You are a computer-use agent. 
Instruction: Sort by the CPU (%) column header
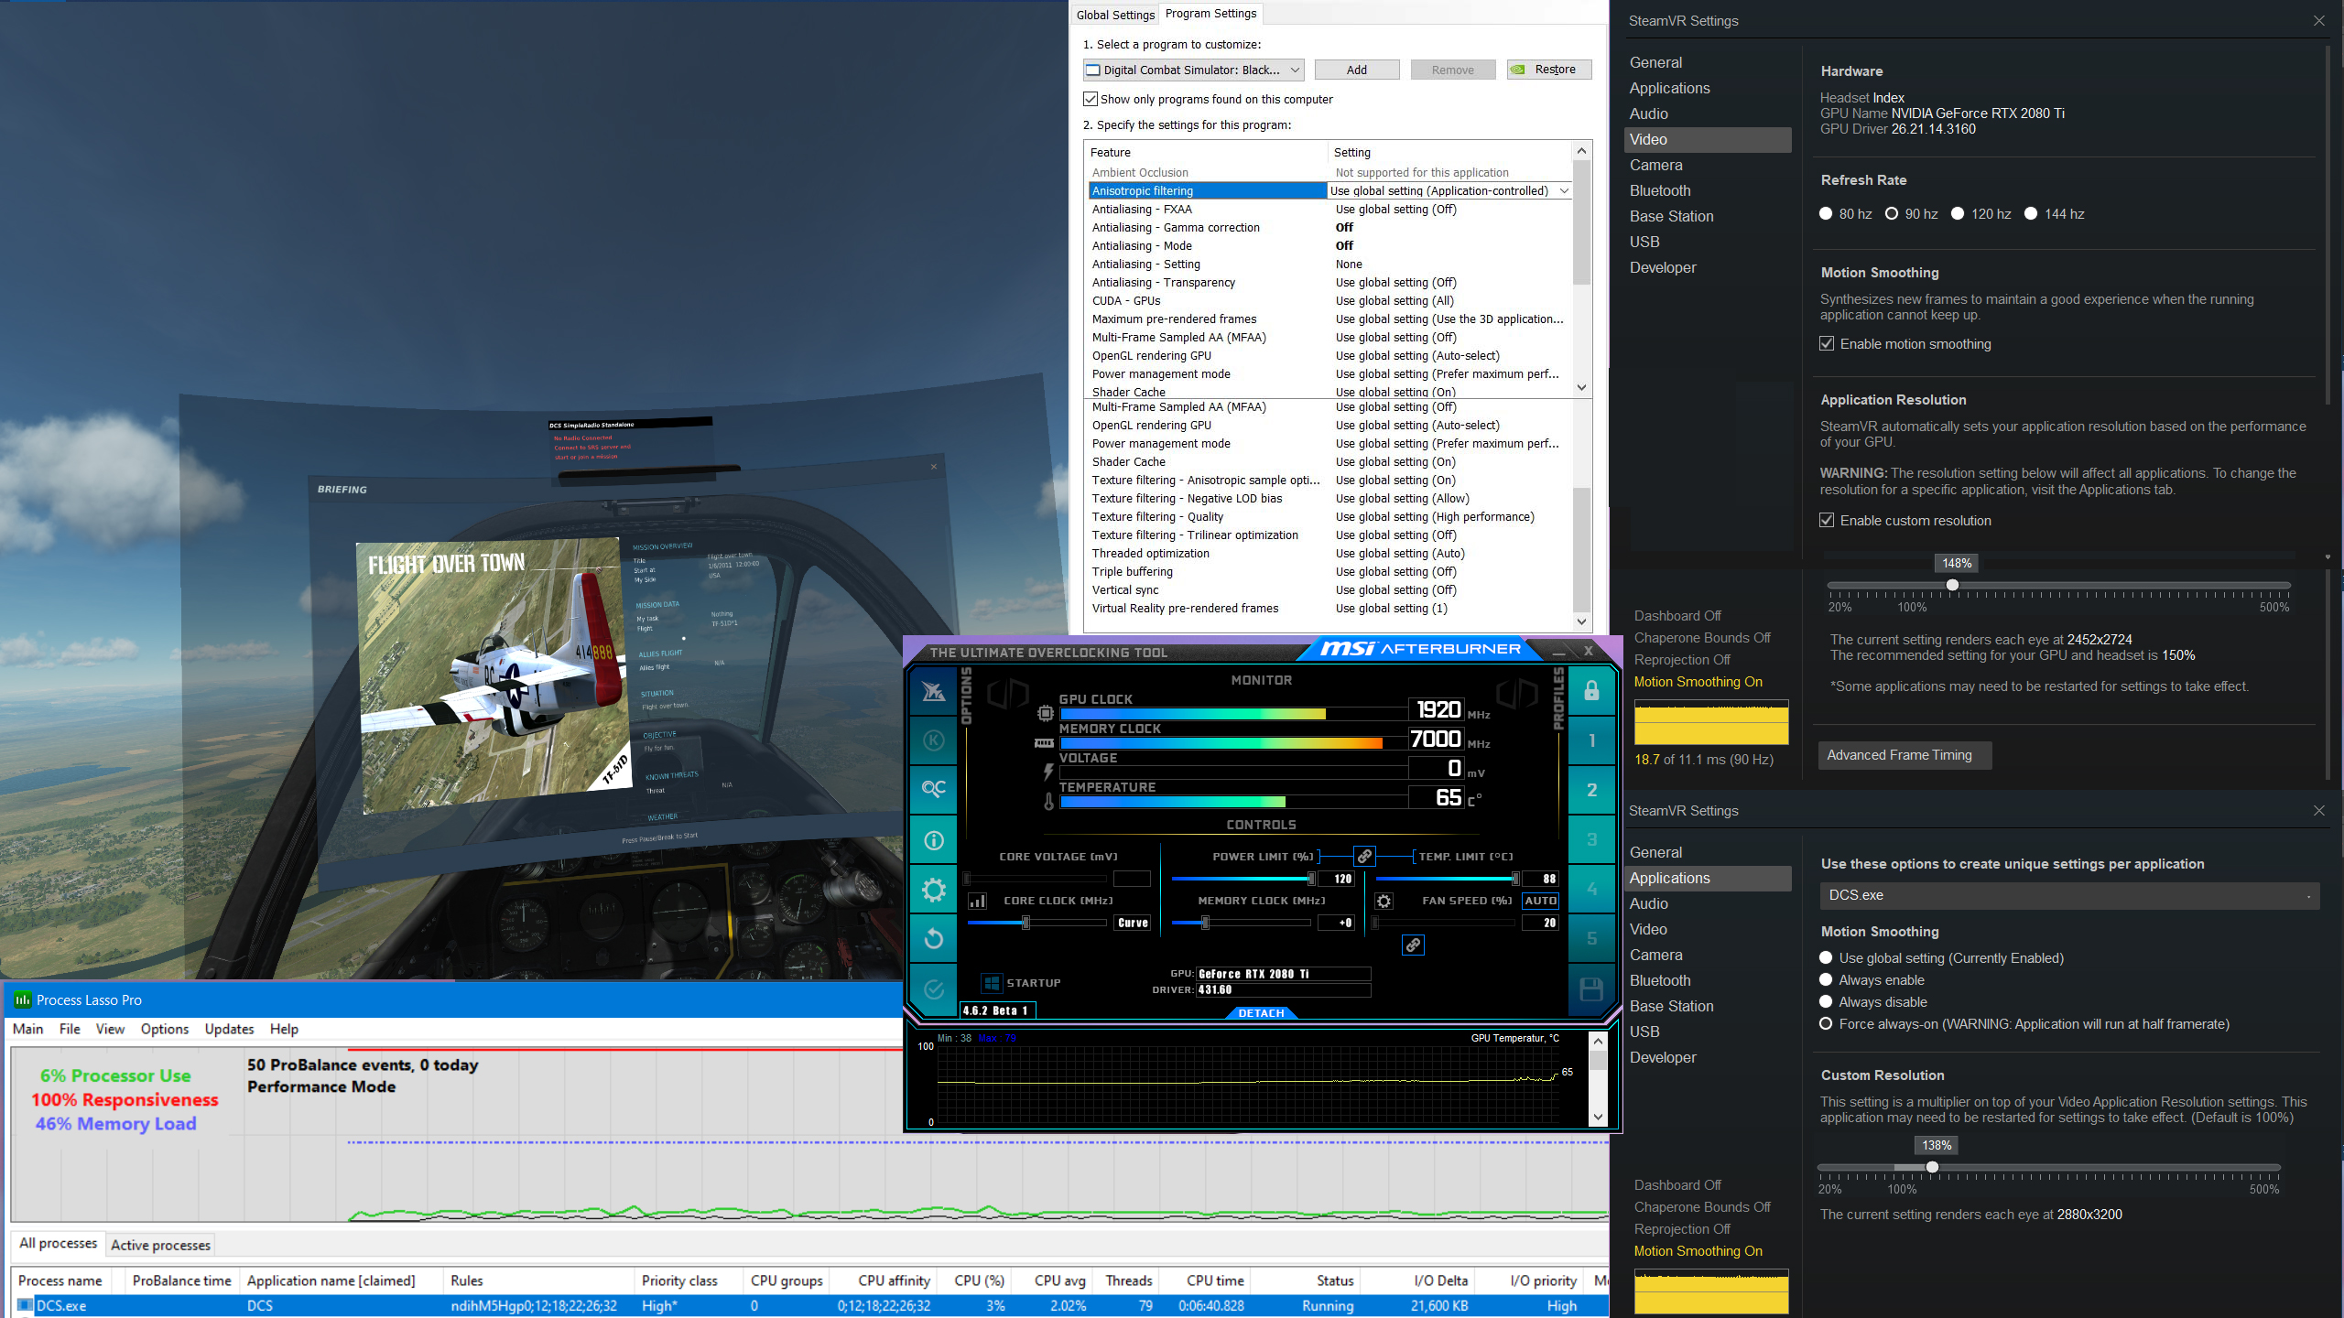coord(979,1280)
